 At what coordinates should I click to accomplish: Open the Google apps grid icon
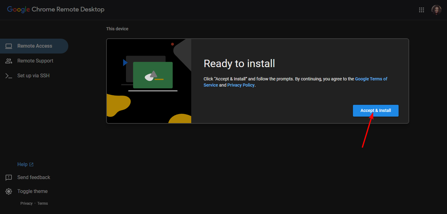tap(422, 10)
